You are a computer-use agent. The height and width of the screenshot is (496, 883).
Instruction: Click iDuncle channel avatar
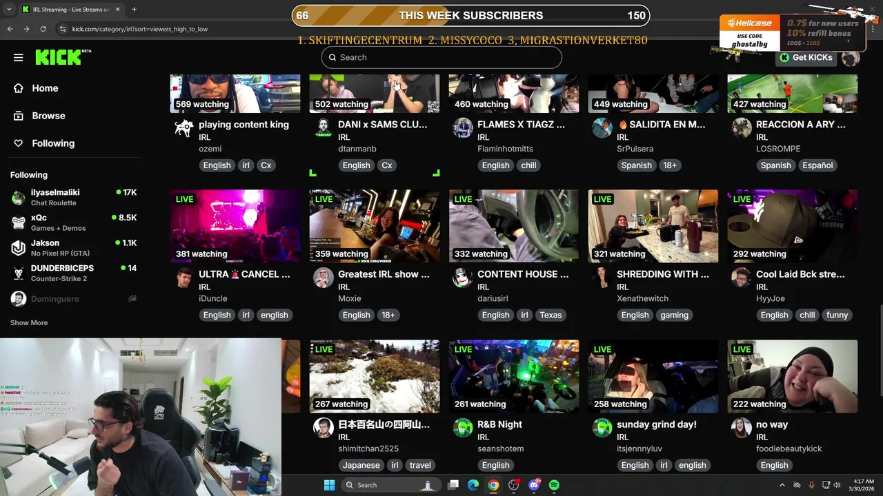click(184, 278)
